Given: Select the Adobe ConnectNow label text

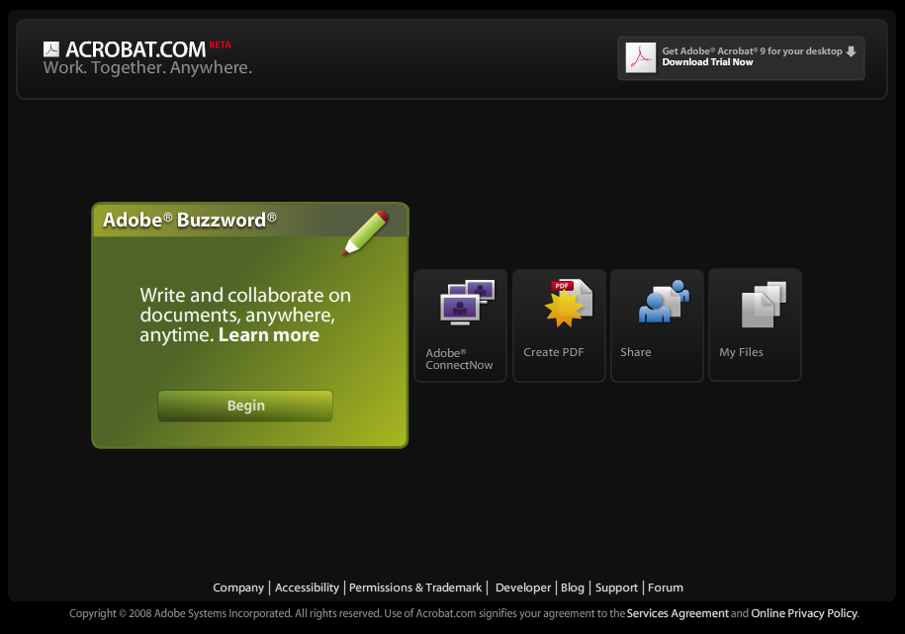Looking at the screenshot, I should (460, 359).
